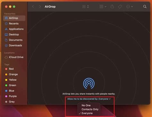Click the 'AirDrop lets you share instantly' text
Viewport: 152px width, 117px height.
click(89, 94)
